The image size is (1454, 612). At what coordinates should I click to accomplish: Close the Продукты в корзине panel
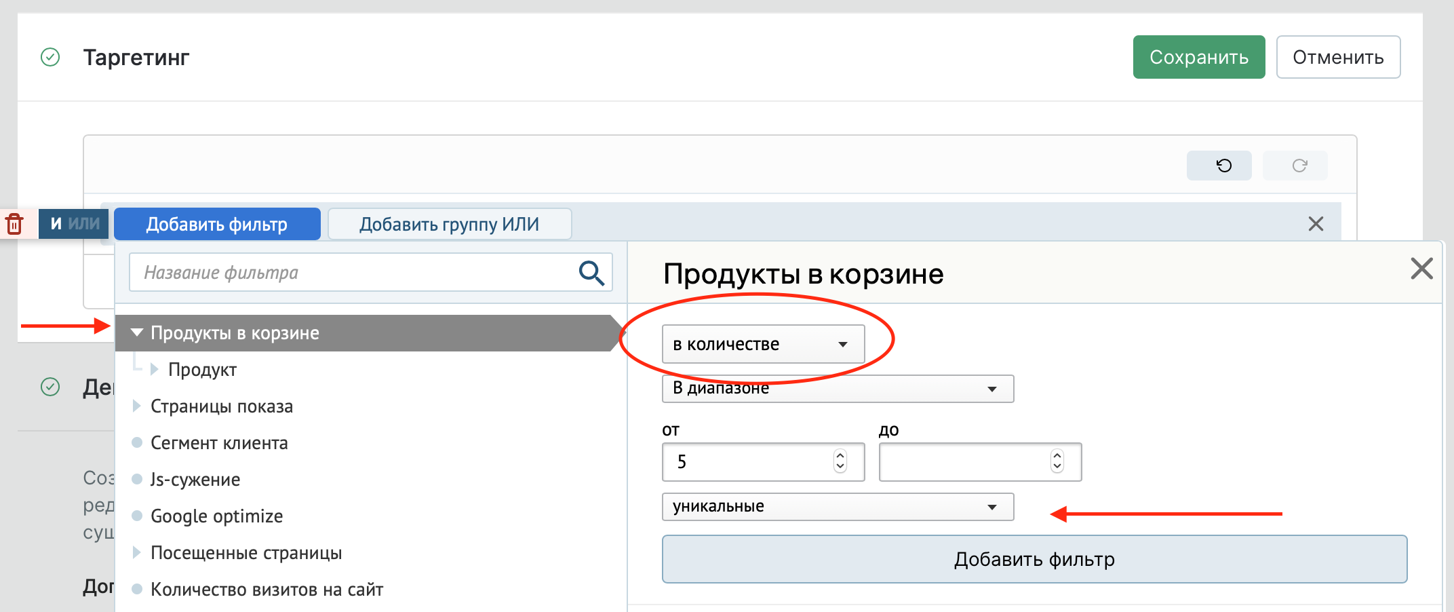[1421, 269]
